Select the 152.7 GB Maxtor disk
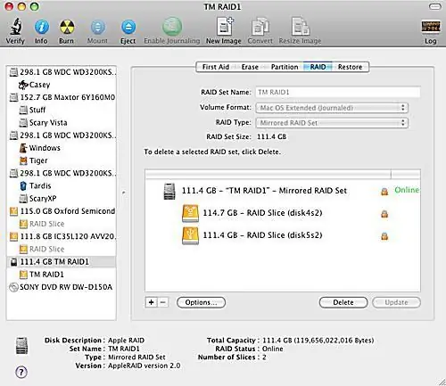The image size is (446, 386). [62, 97]
